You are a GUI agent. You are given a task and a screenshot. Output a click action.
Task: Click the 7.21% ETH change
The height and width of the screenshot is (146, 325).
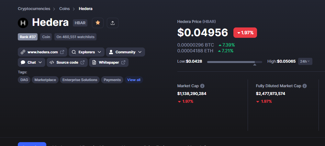point(226,51)
